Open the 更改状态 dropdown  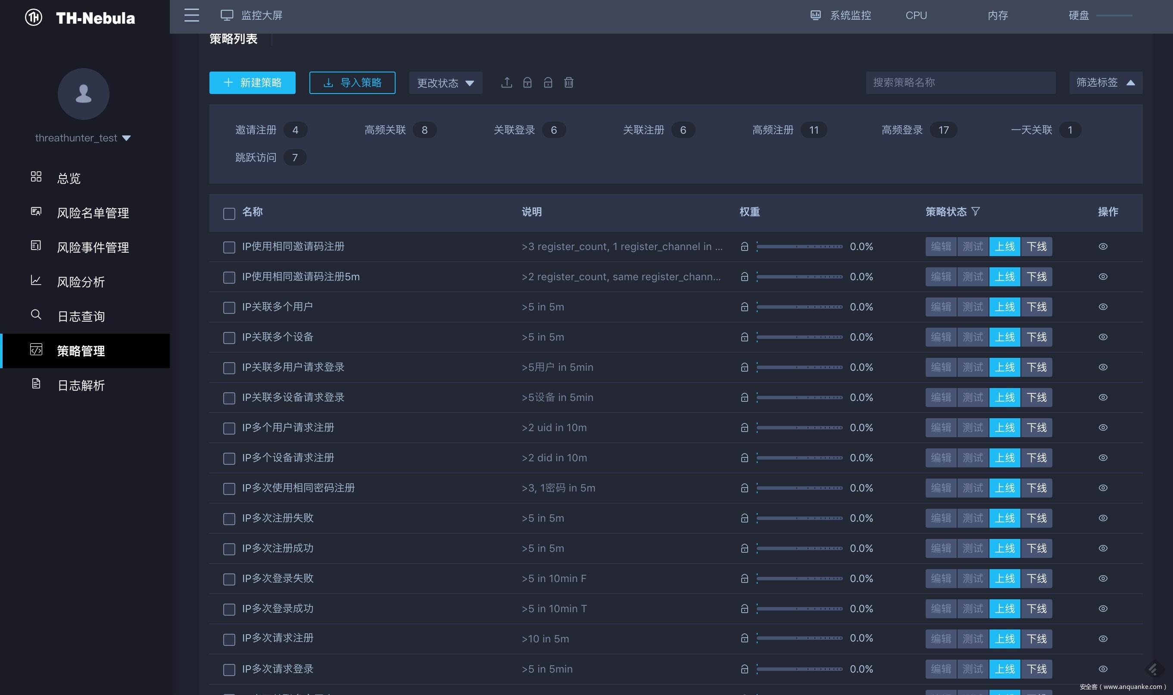(445, 82)
